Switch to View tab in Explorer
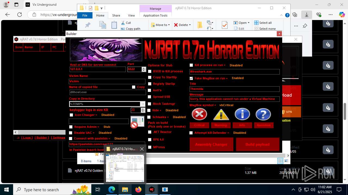Screen dimensions: 348x195 click(131, 15)
